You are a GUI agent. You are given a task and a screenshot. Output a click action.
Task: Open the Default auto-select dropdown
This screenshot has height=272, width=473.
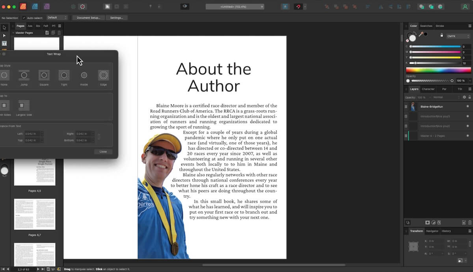56,18
